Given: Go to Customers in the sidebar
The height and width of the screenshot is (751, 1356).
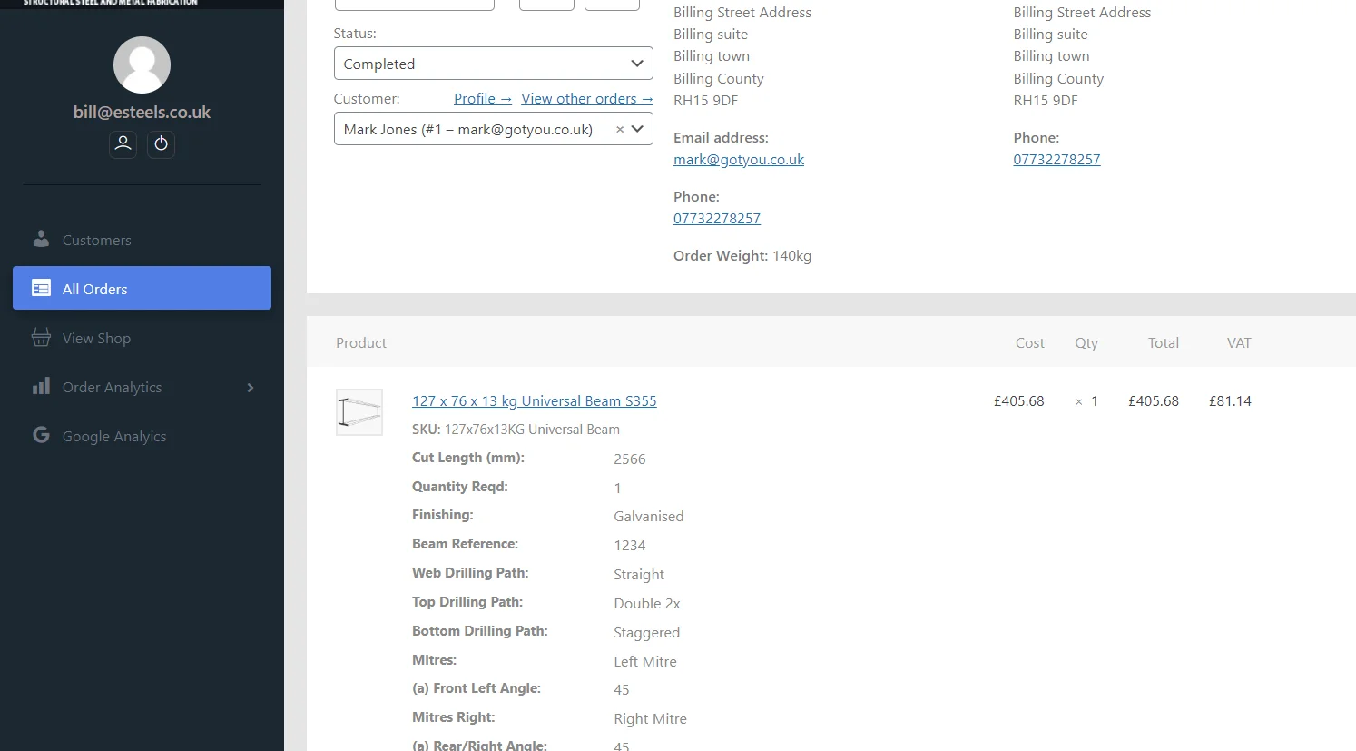Looking at the screenshot, I should click(96, 240).
